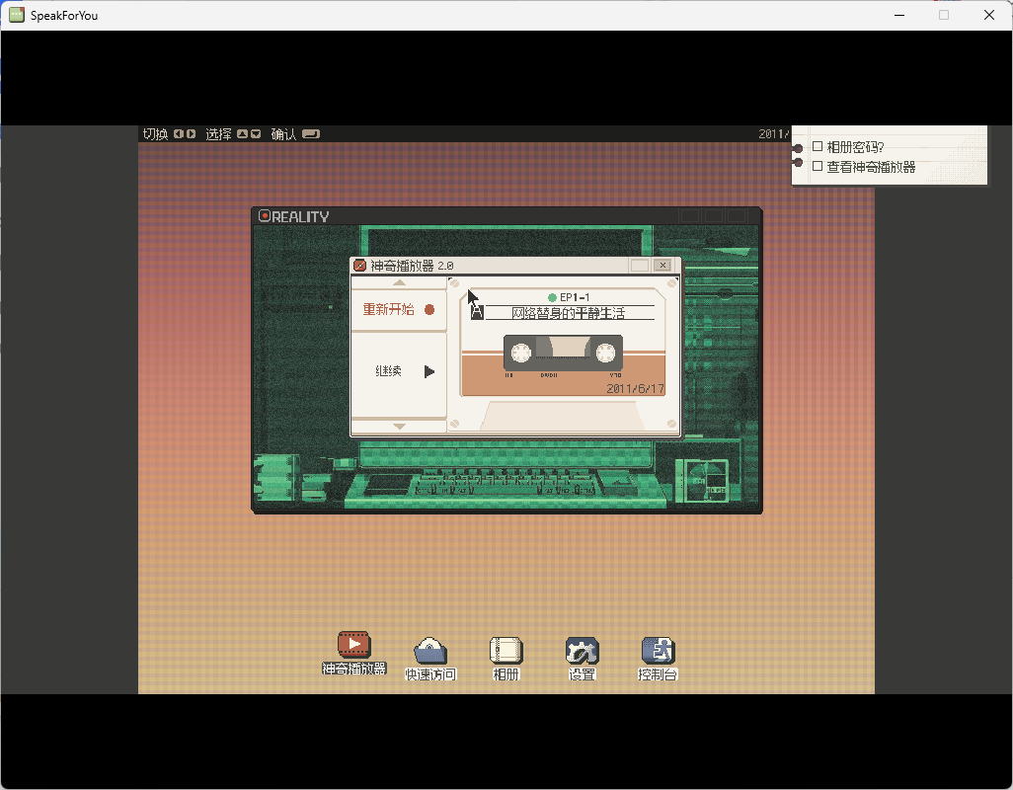Open the 相册 album icon

[x=506, y=651]
